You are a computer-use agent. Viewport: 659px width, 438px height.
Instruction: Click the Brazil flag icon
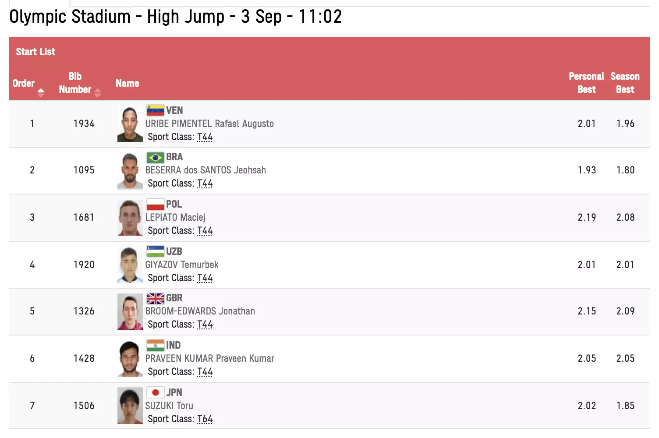click(x=155, y=157)
